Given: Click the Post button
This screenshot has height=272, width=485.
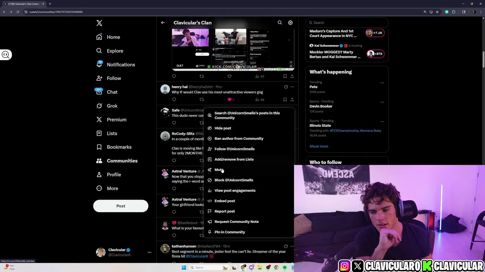Looking at the screenshot, I should pos(120,206).
